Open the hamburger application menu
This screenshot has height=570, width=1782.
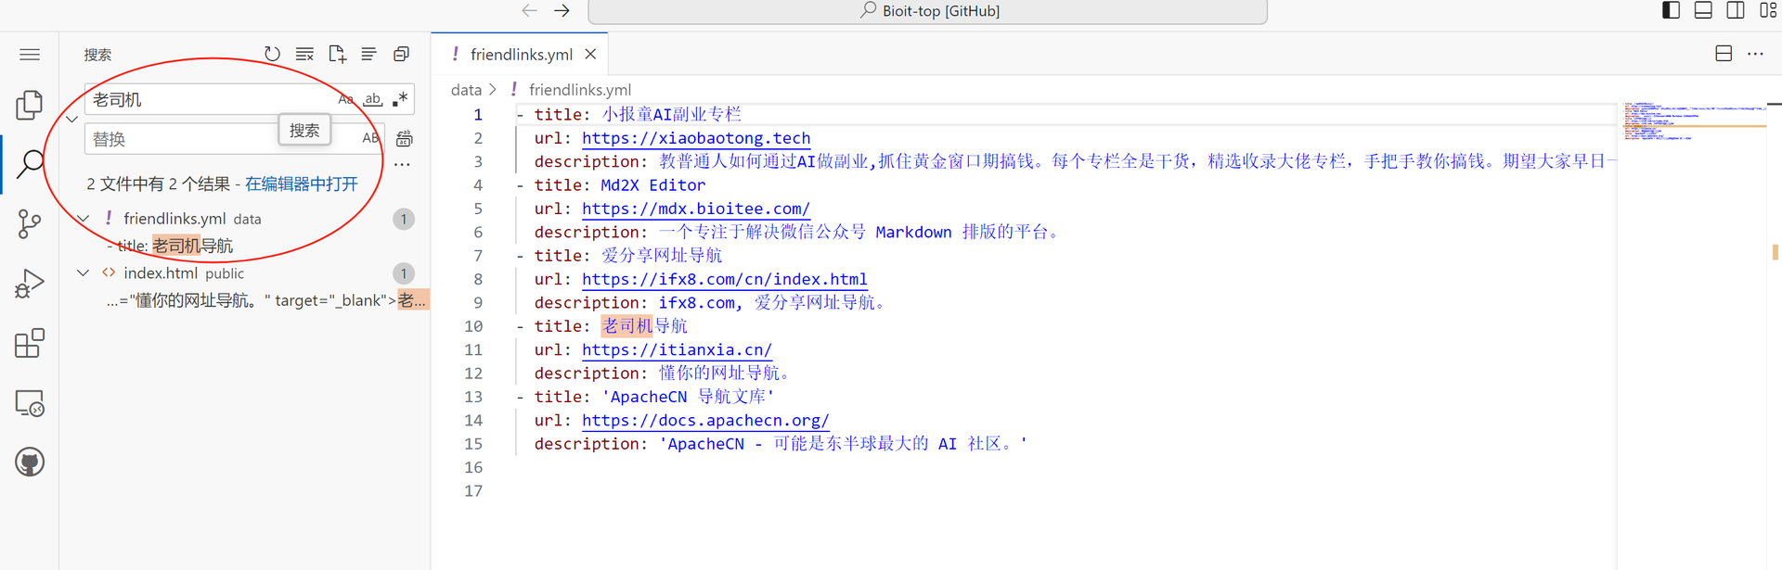30,55
